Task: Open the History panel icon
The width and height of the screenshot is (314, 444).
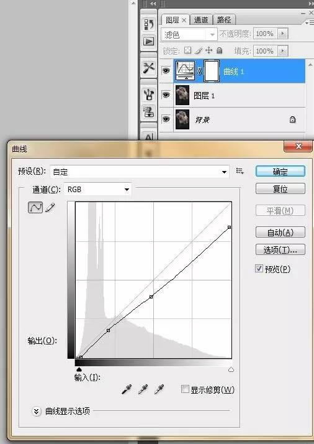Action: click(149, 25)
